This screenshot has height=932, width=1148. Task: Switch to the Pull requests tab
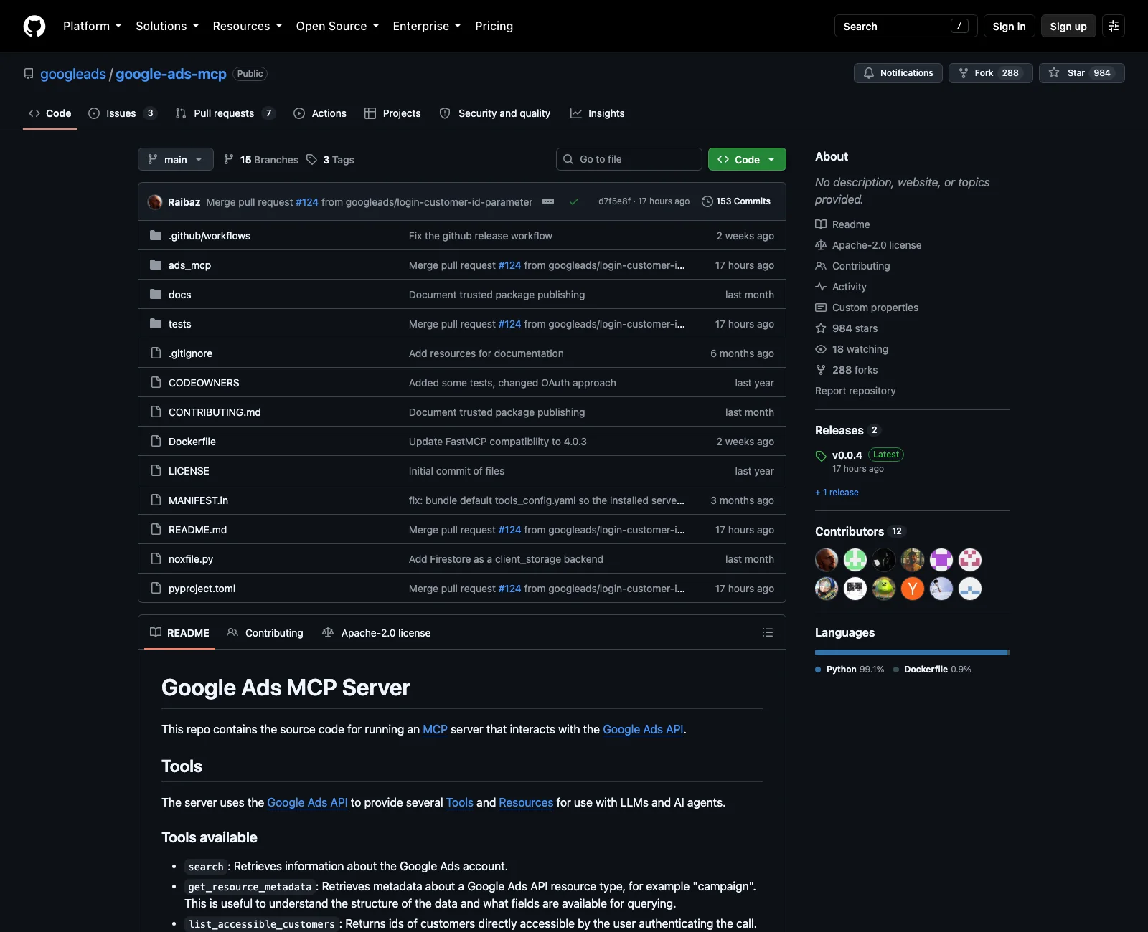(225, 113)
